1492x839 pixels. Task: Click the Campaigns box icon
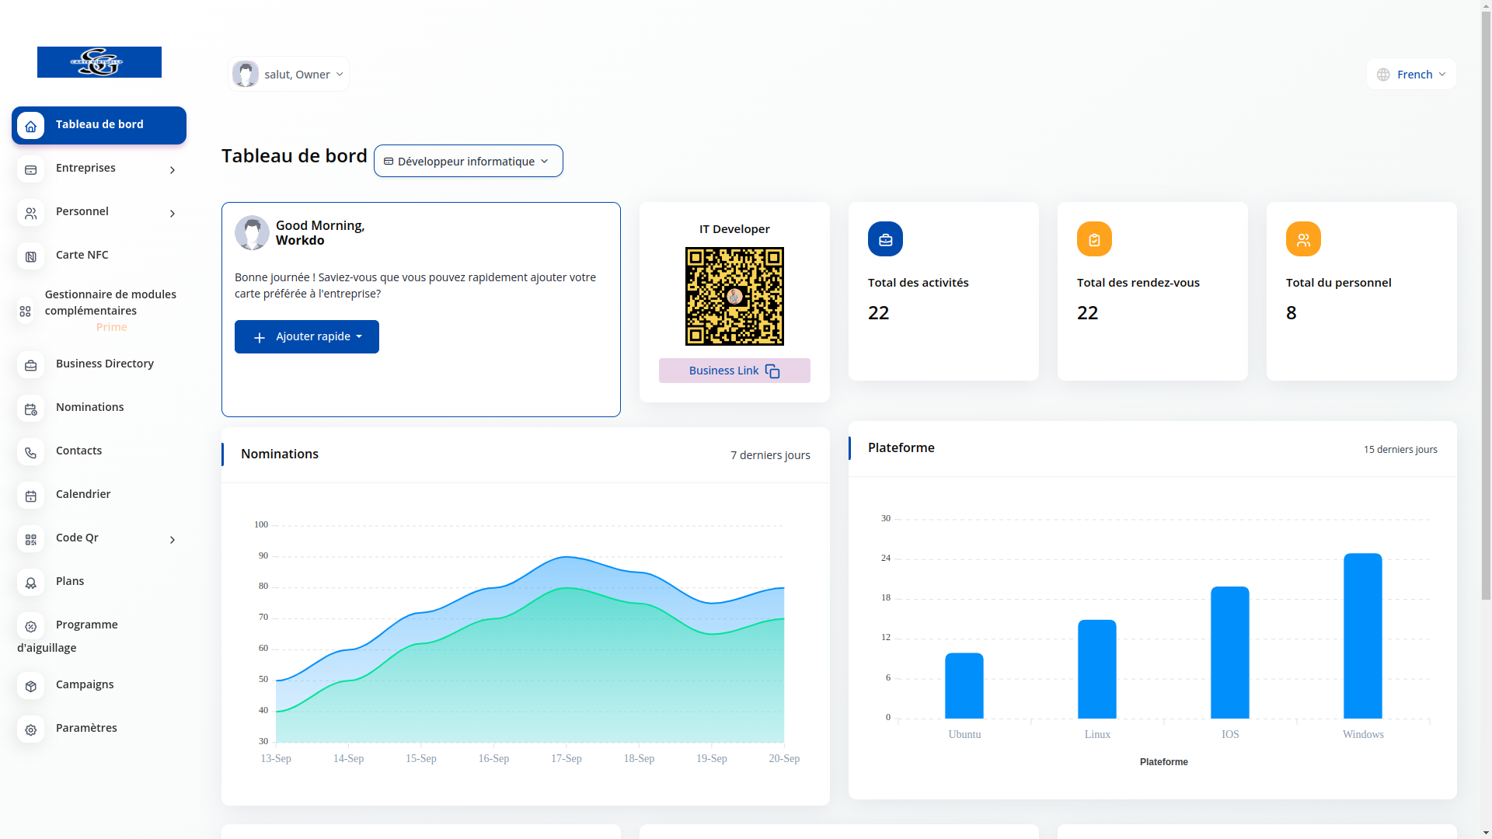click(31, 686)
